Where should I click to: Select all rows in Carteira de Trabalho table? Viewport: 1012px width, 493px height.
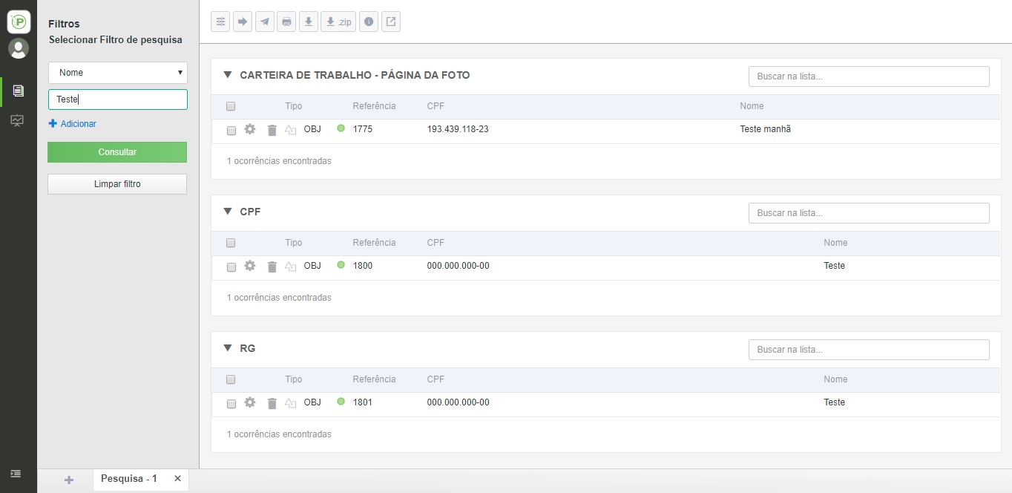[x=231, y=106]
